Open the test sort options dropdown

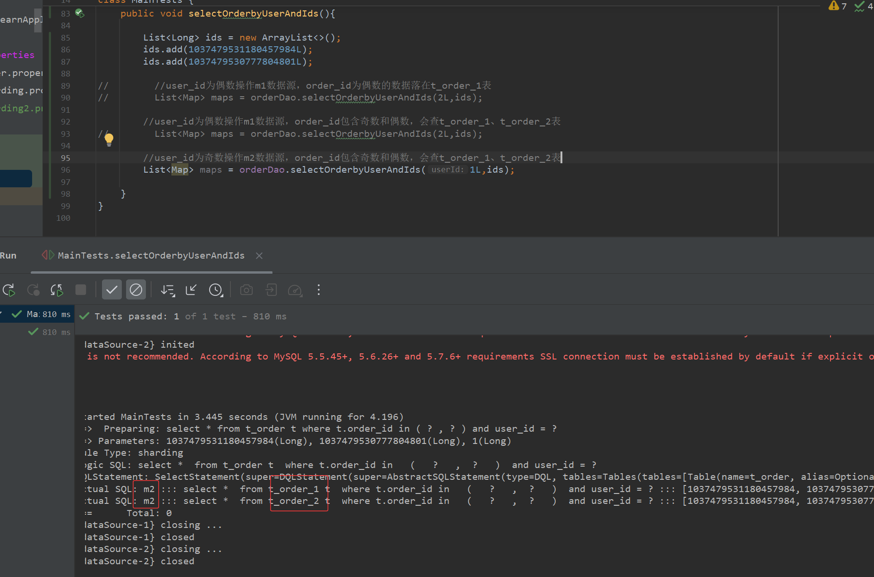click(168, 290)
